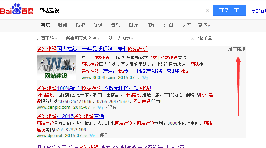Click the V2 credibility badge for djie.net

[92, 136]
